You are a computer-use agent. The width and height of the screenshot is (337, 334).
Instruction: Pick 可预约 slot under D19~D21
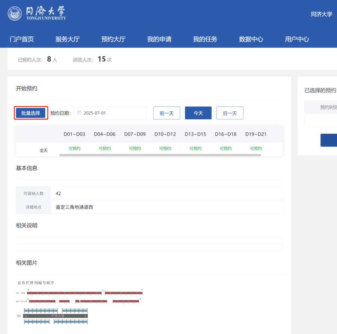point(256,148)
